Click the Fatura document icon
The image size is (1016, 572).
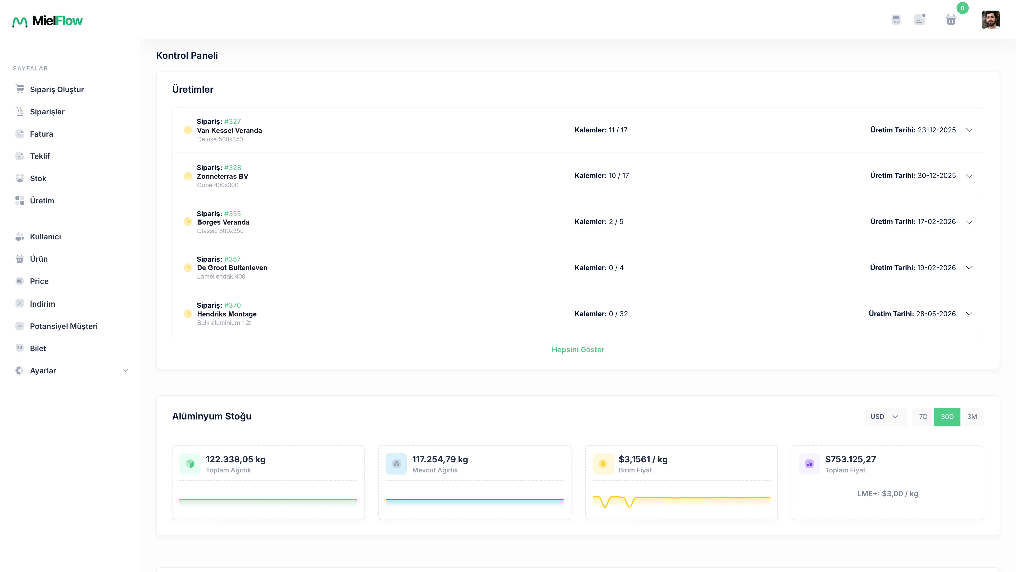click(x=20, y=133)
